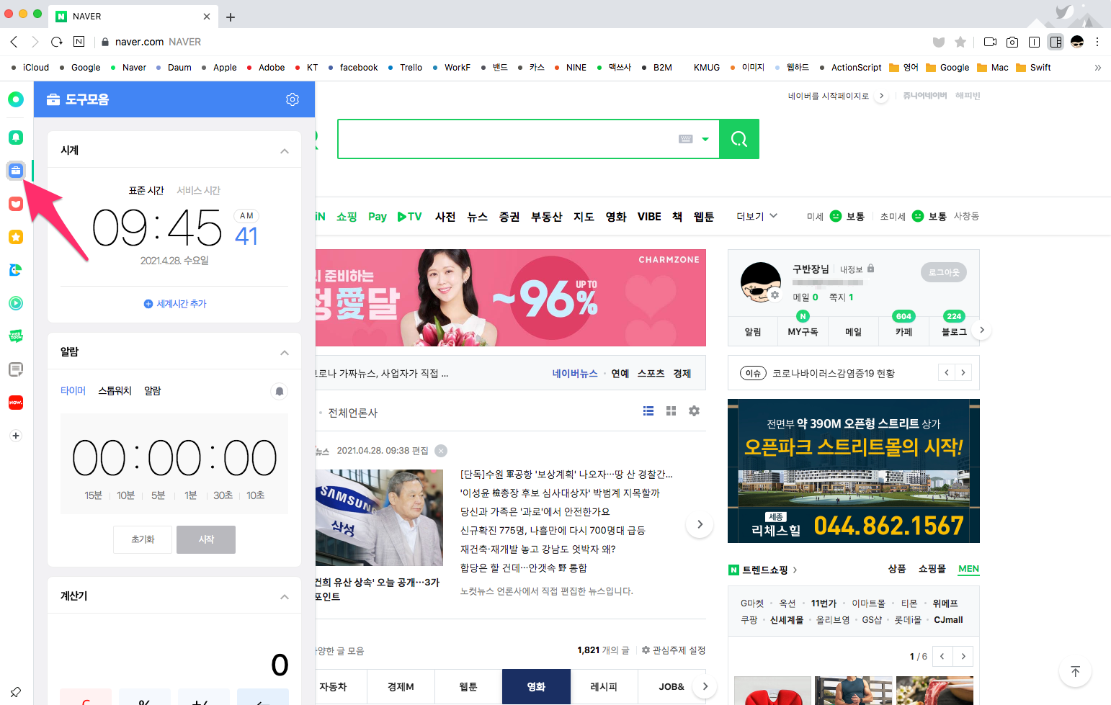Switch news view to grid icon
Image resolution: width=1111 pixels, height=705 pixels.
[671, 410]
